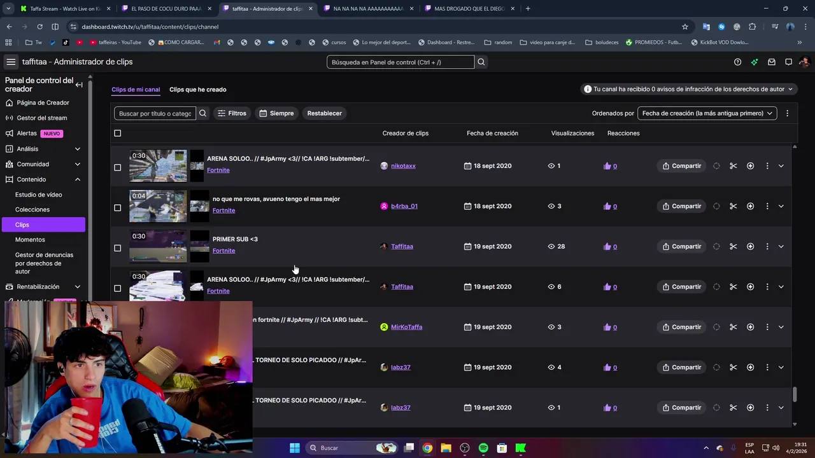Open the Fortnite link under PRIMER SUB
The image size is (815, 458).
(223, 251)
